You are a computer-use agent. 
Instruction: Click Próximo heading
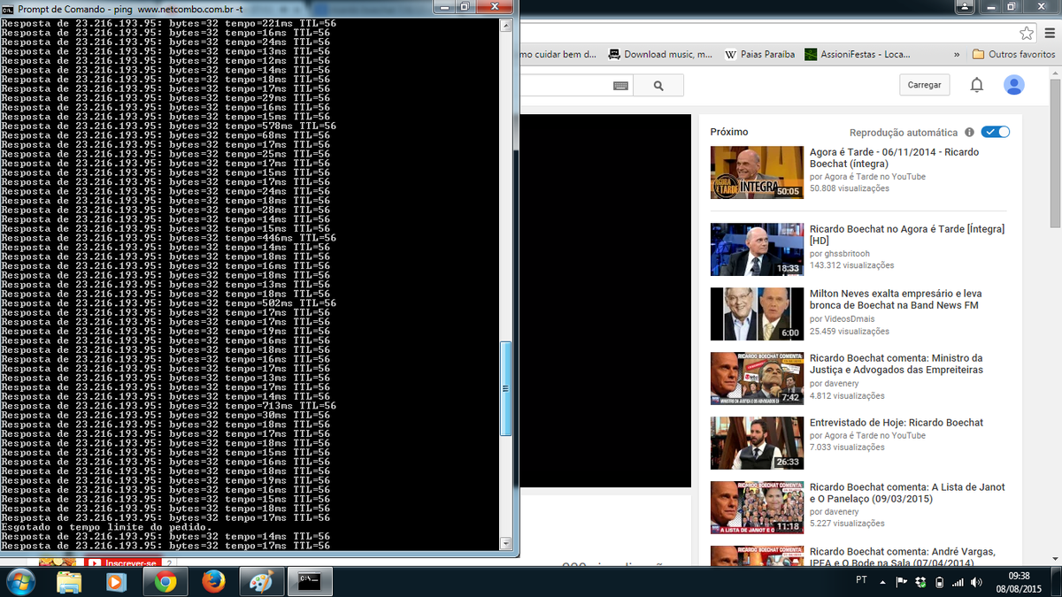point(729,132)
